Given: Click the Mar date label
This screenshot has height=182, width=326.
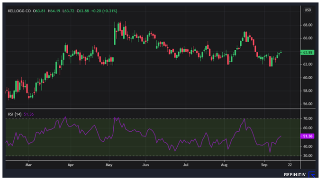Looking at the screenshot, I should coord(28,165).
